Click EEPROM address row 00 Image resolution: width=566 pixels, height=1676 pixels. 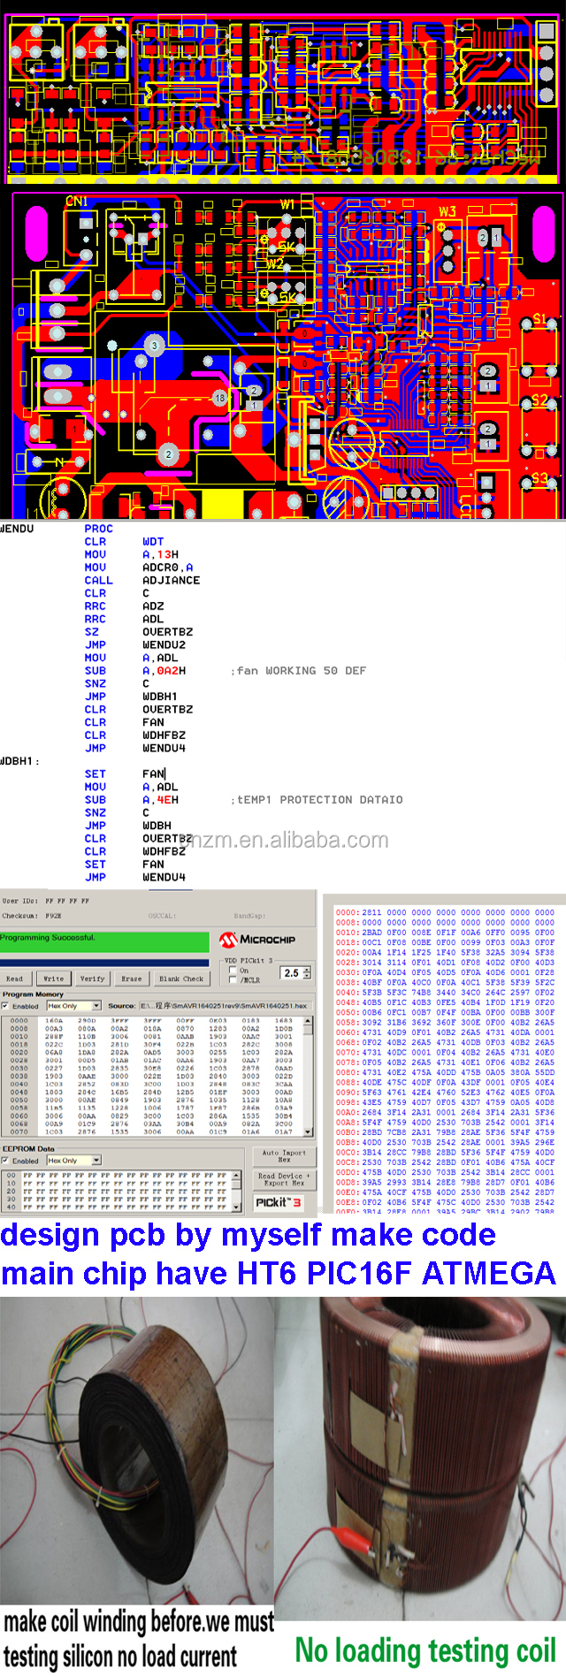click(x=117, y=1177)
